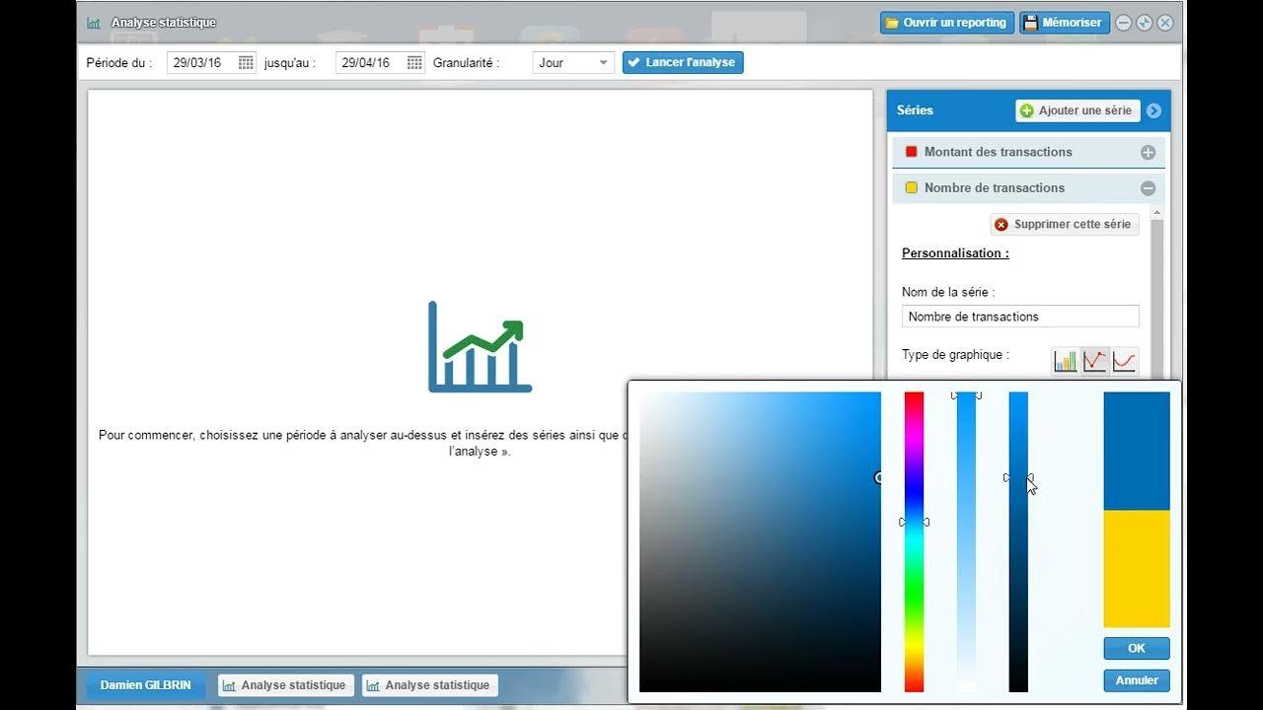Click the Type de graphique label
Screen dimensions: 1263x710
[x=955, y=354]
